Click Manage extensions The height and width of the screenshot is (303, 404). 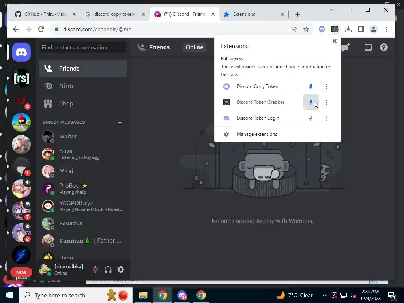pyautogui.click(x=277, y=134)
